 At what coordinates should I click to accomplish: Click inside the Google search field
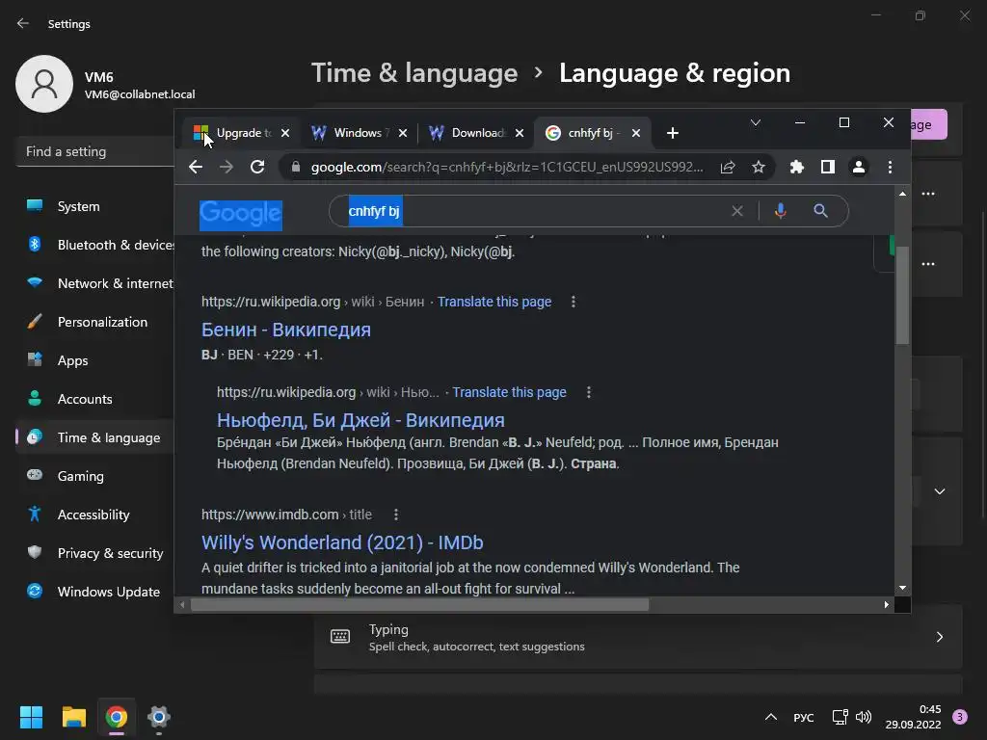[589, 211]
